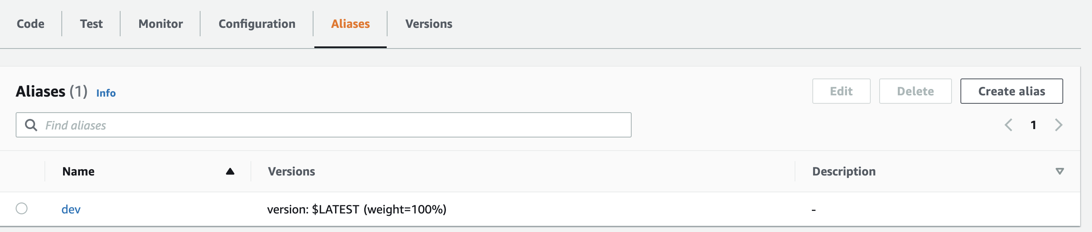Click the Delete button
Image resolution: width=1092 pixels, height=232 pixels.
[x=915, y=91]
